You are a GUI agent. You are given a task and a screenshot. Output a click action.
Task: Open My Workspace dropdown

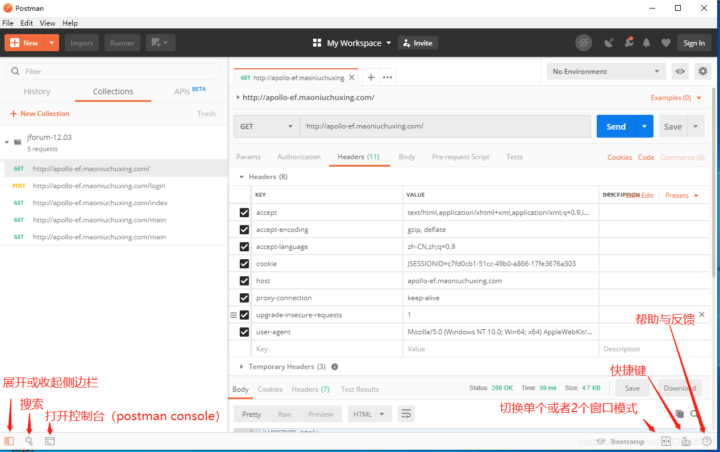click(352, 43)
